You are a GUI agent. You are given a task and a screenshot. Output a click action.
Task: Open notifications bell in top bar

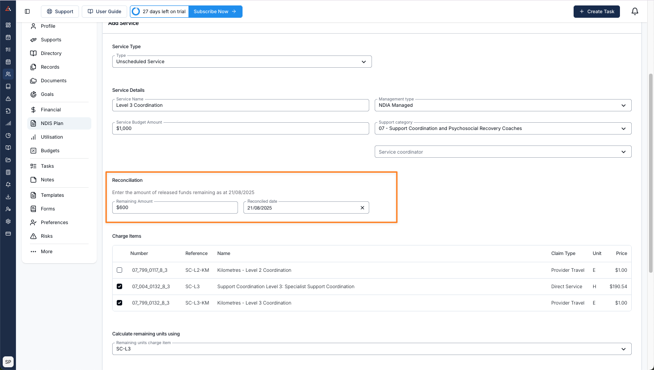[635, 11]
